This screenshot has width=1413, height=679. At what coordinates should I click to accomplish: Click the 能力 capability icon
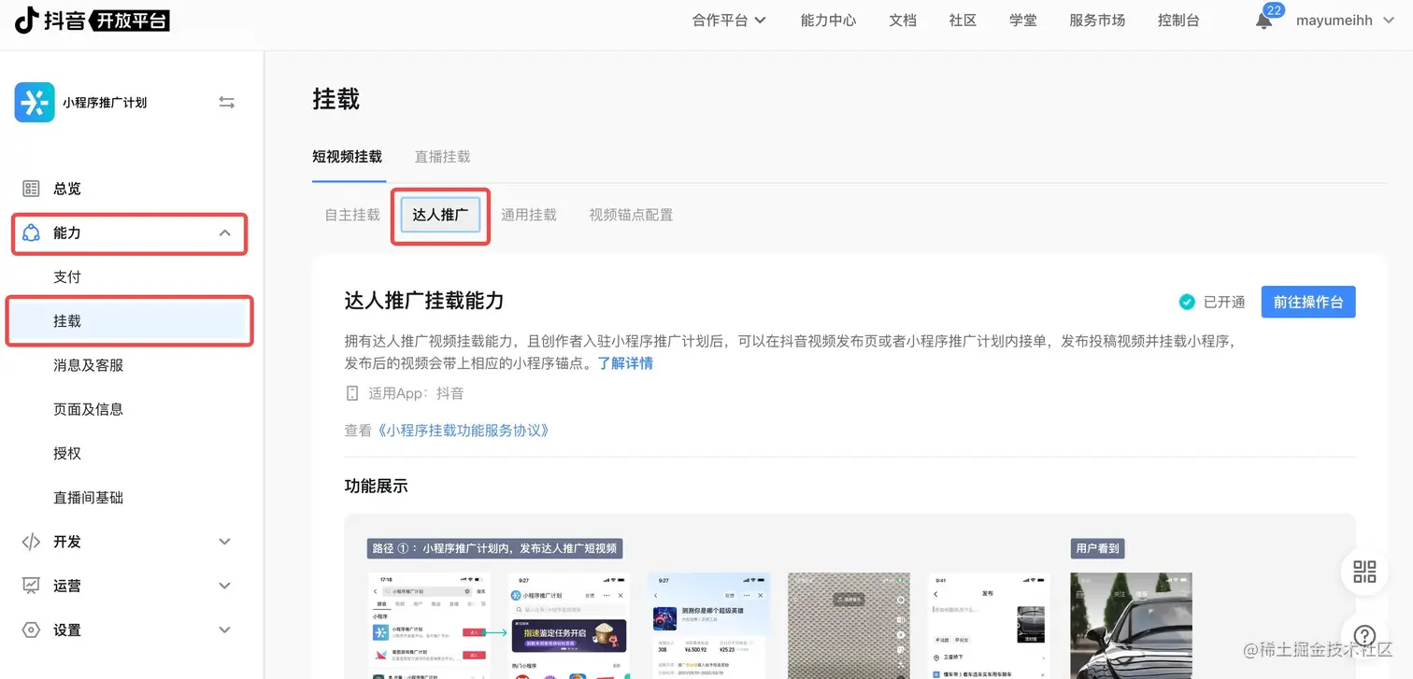coord(31,233)
